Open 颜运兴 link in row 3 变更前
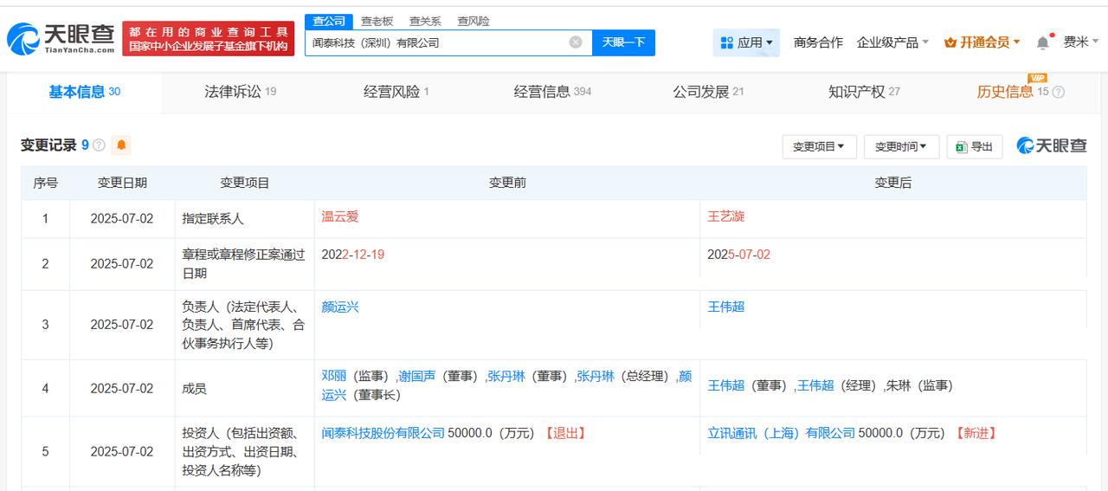The height and width of the screenshot is (491, 1108). click(340, 307)
